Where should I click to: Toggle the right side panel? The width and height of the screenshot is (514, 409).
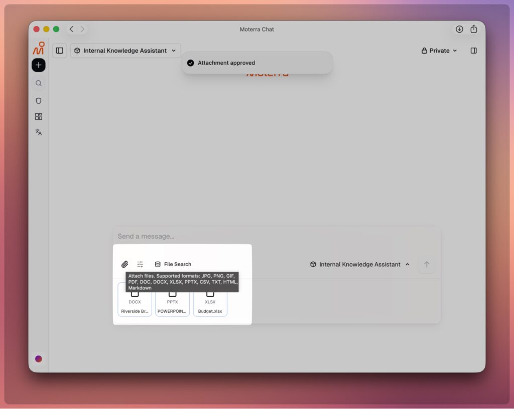click(473, 51)
